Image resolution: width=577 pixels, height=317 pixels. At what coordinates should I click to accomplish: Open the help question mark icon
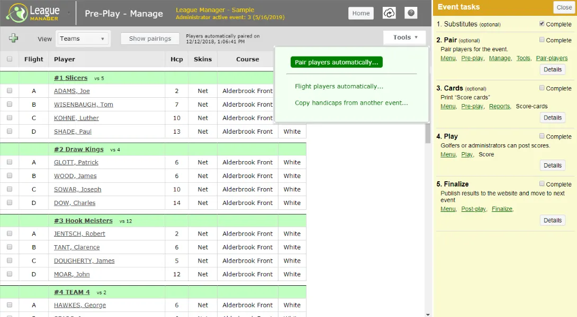tap(411, 13)
